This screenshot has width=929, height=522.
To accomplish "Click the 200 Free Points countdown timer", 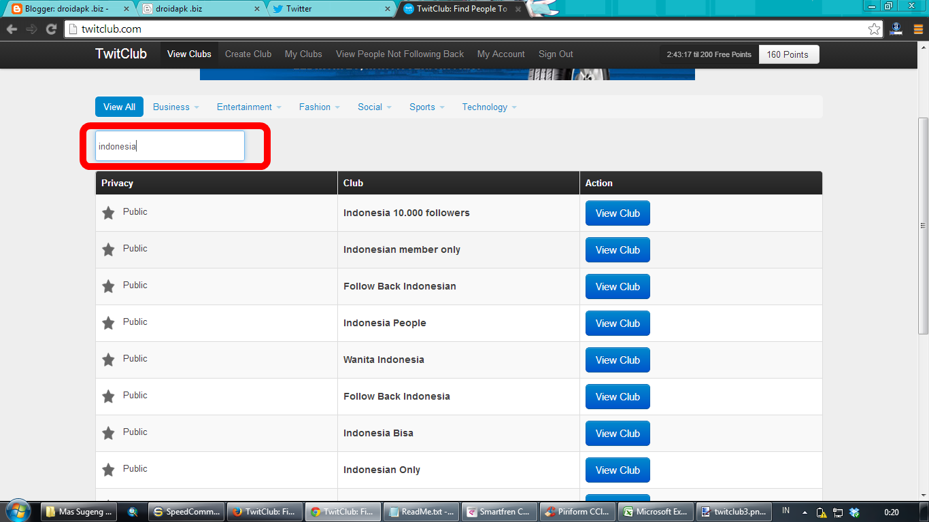I will pos(709,54).
